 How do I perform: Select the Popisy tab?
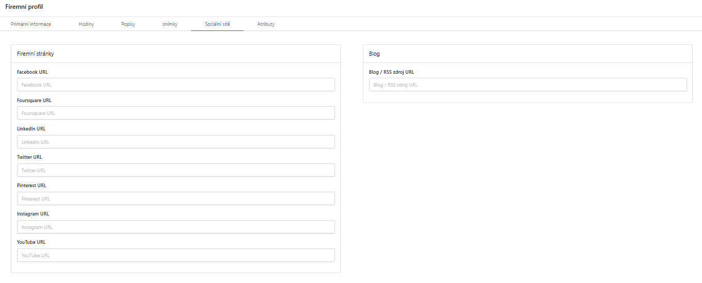(129, 24)
